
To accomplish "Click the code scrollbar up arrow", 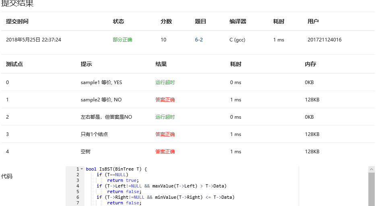I will click(372, 169).
